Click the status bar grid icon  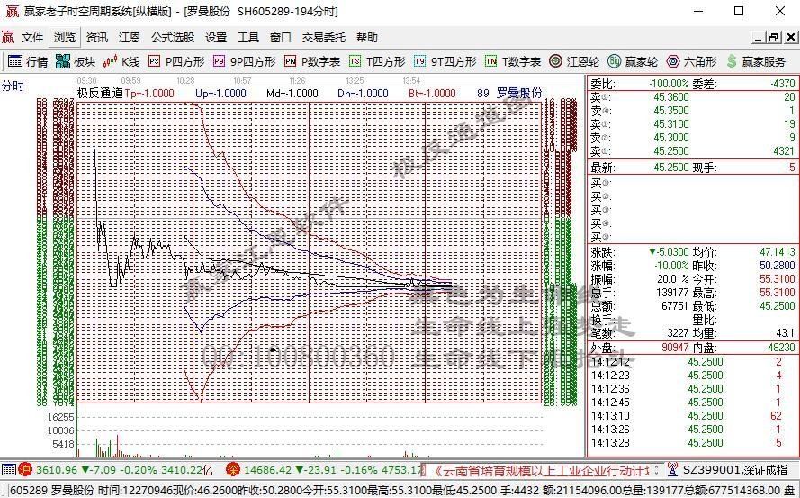coord(9,469)
